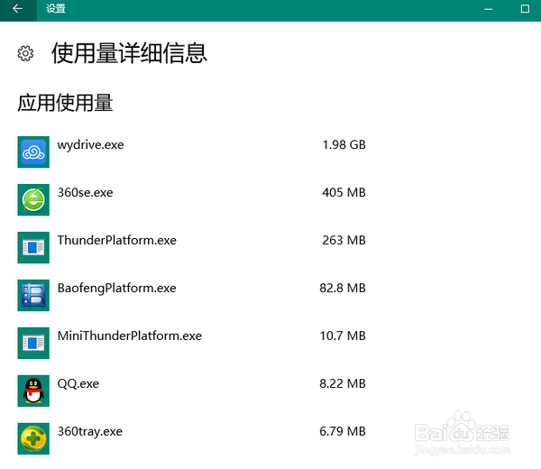Click the 使用量详细信息 page title
Screen dimensions: 541x469
point(129,53)
